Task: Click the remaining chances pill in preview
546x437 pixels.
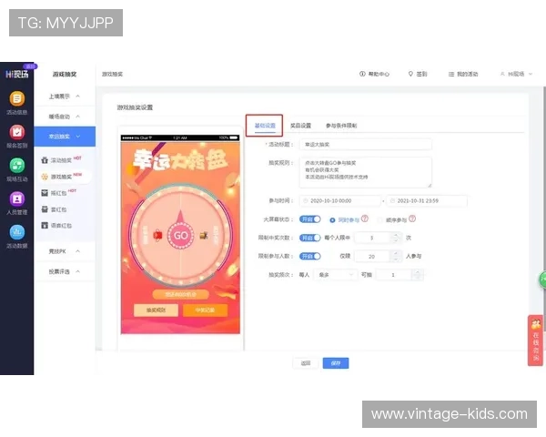Action: pyautogui.click(x=180, y=294)
